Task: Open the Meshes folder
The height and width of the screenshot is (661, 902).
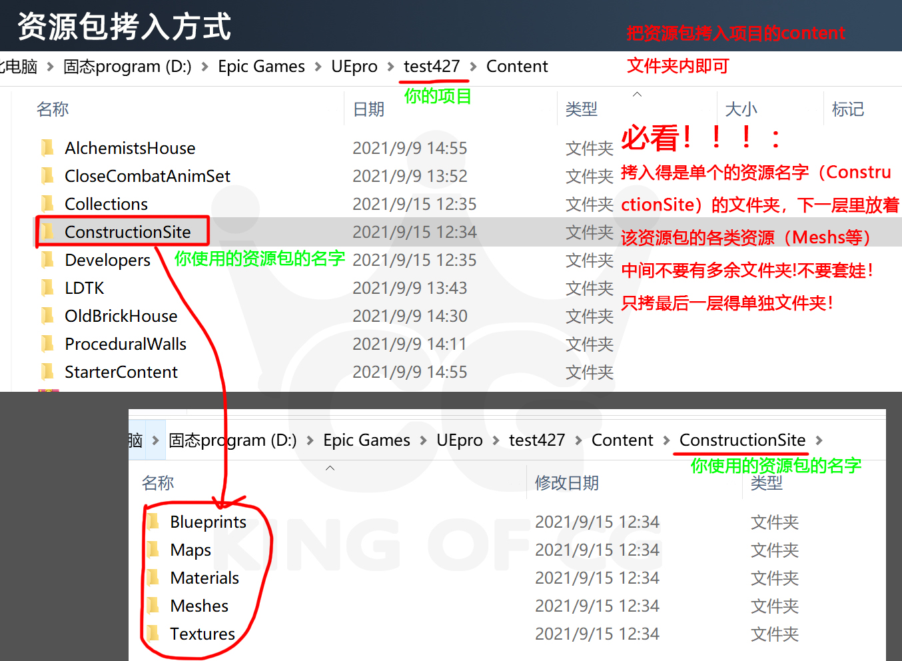Action: [x=198, y=606]
